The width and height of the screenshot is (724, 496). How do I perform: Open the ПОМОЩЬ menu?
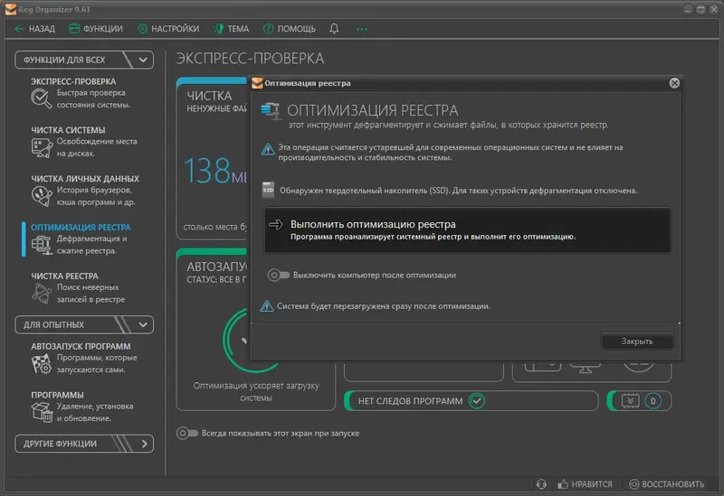click(x=290, y=29)
